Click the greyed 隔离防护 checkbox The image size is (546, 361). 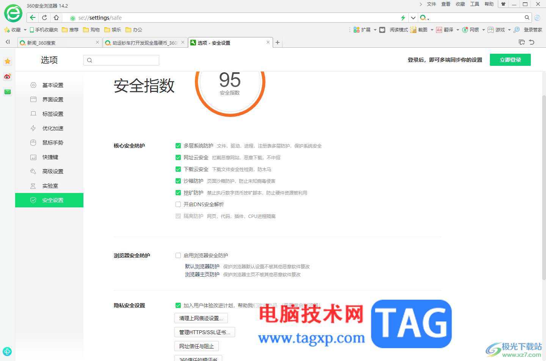[x=178, y=216]
